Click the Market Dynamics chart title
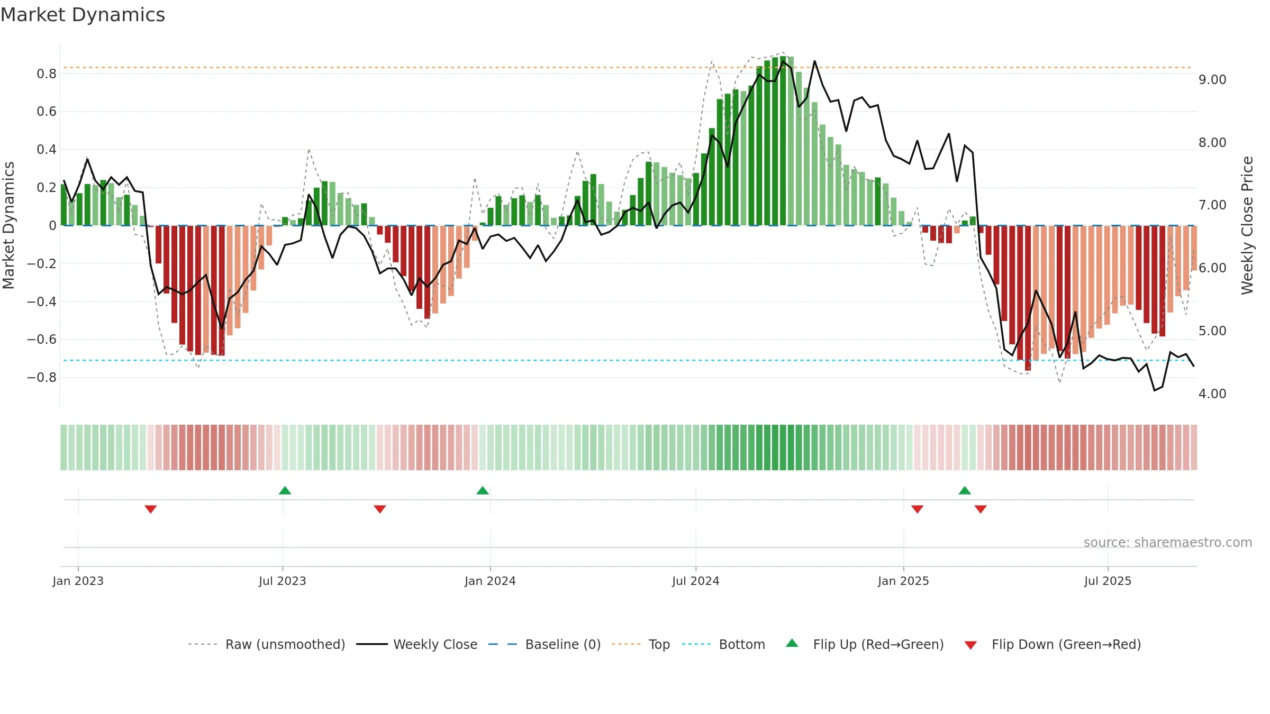Screen dimensions: 1270x714 [x=83, y=15]
